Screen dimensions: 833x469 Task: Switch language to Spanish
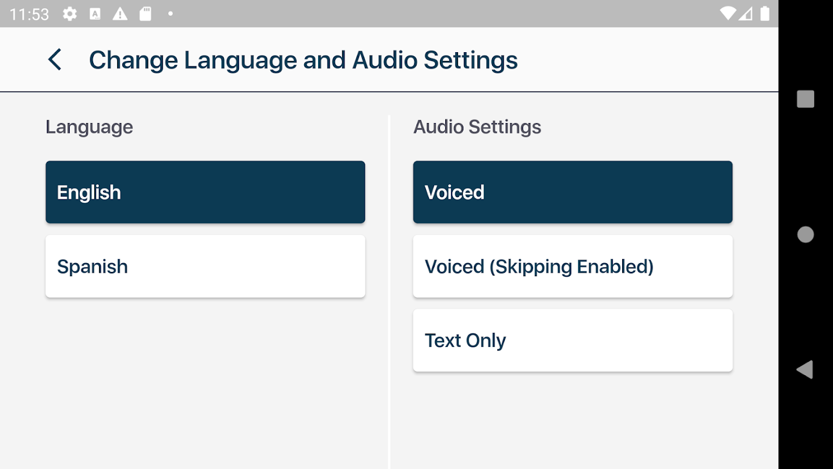[x=205, y=266]
